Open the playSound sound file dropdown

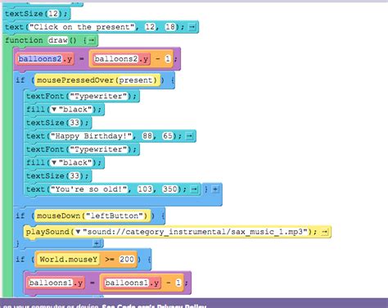[x=78, y=232]
